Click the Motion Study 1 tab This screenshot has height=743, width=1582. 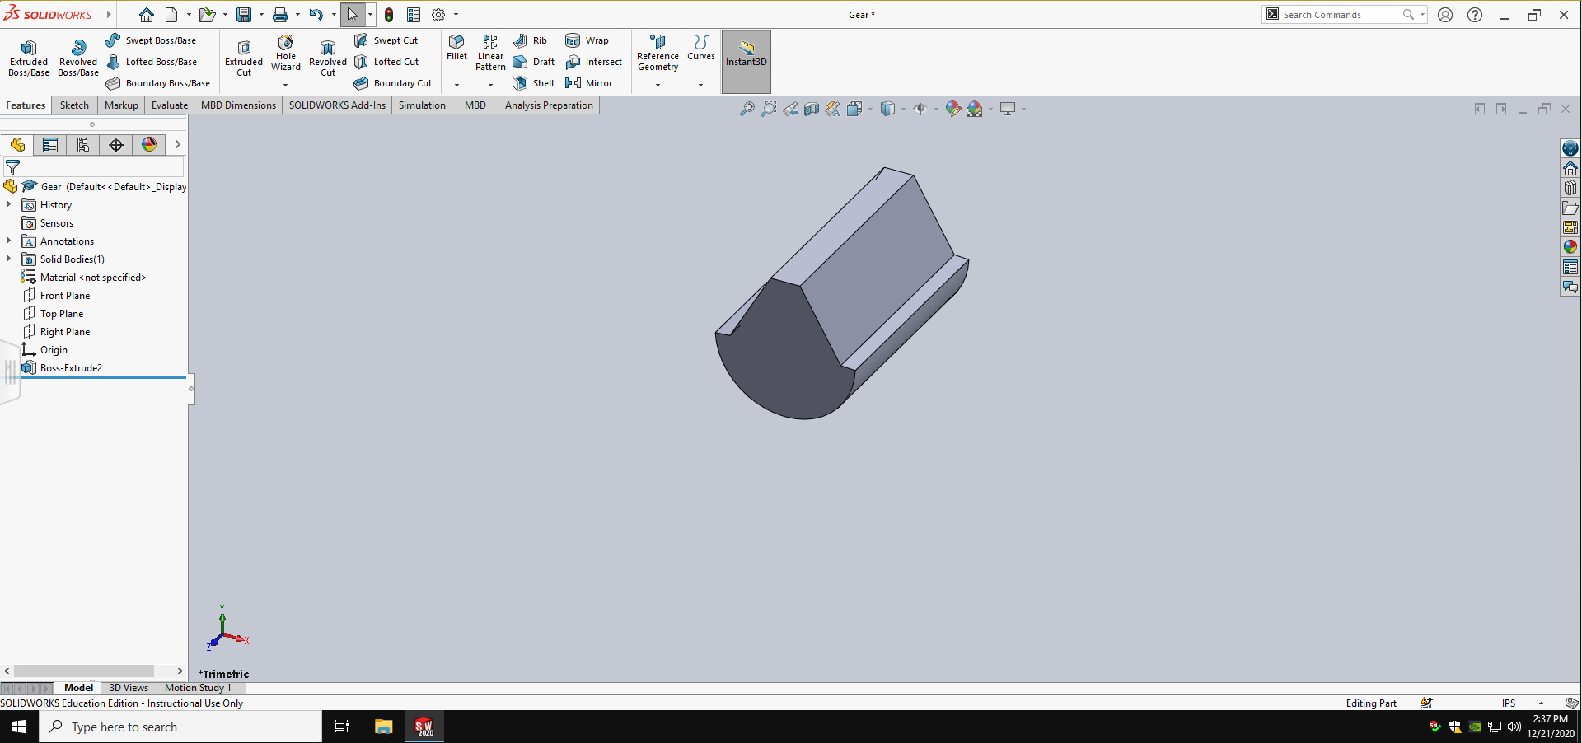point(198,688)
